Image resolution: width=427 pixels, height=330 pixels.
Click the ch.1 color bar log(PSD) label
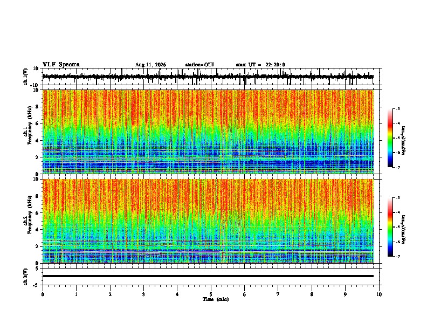[404, 140]
